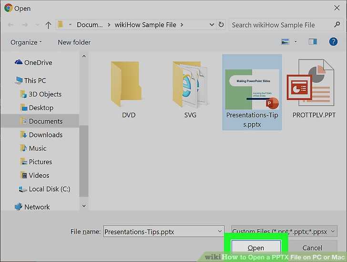The width and height of the screenshot is (347, 262).
Task: Open the Custom Files type dropdown
Action: coord(284,231)
